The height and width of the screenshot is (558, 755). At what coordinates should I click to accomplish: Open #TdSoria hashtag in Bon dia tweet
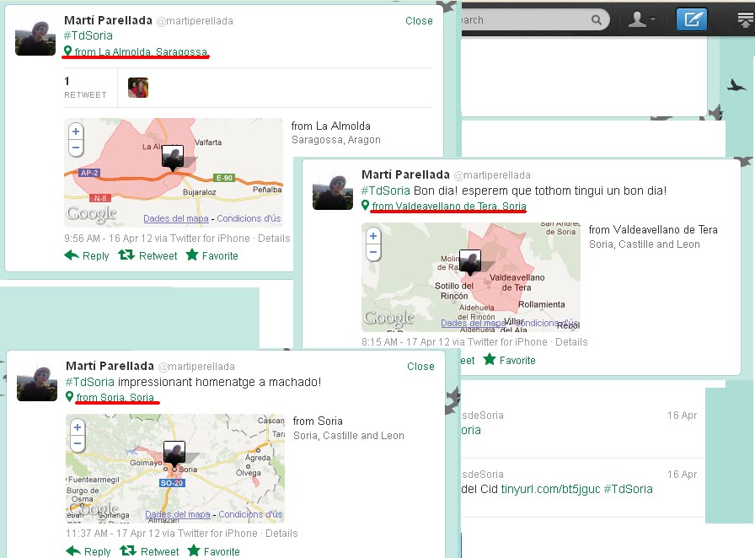point(386,190)
